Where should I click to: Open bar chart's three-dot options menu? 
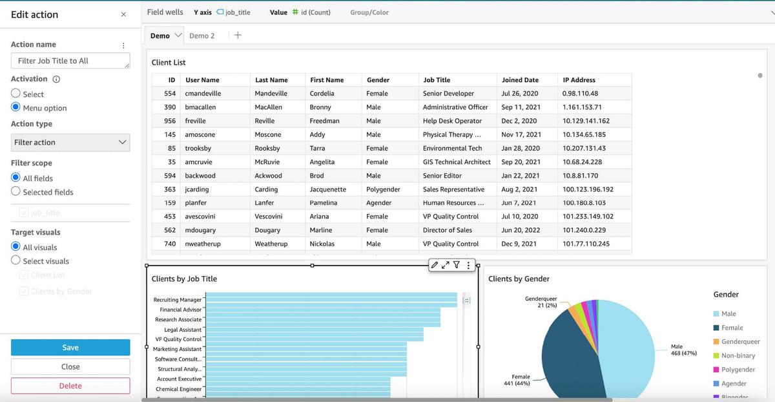pyautogui.click(x=468, y=265)
